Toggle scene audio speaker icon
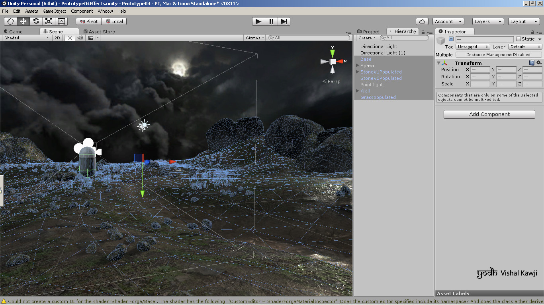Screen dimensions: 544x305 [80, 38]
